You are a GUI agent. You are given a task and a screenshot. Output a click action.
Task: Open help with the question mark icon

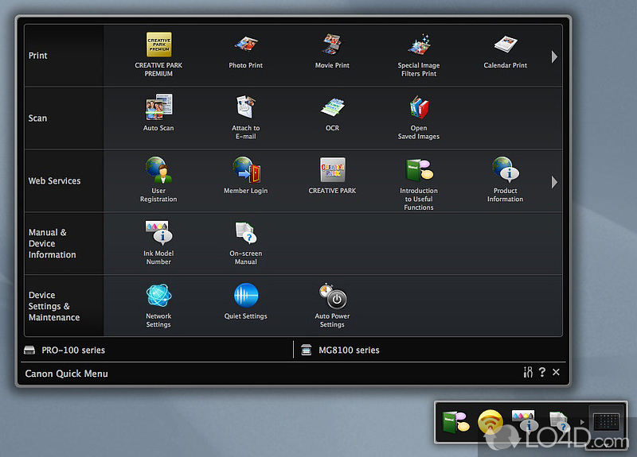pyautogui.click(x=541, y=372)
